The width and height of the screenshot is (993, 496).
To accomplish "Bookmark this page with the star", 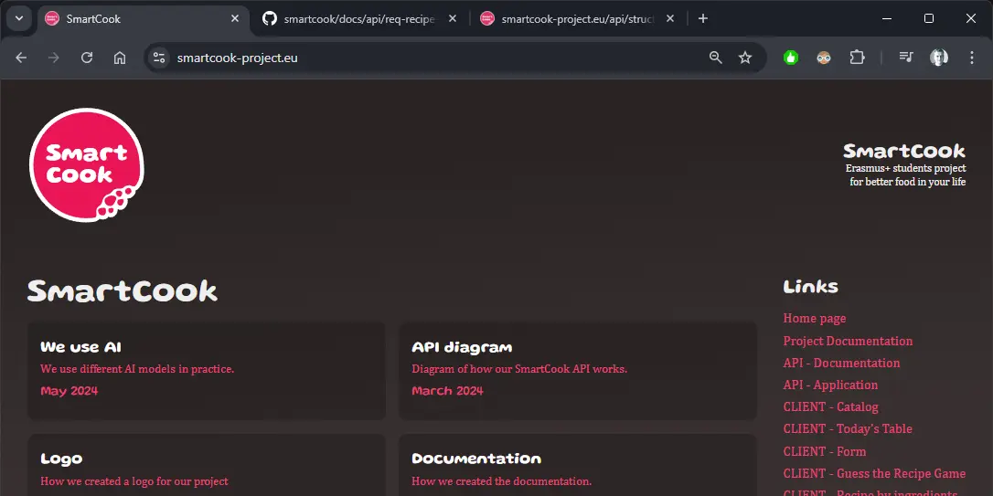I will tap(745, 58).
